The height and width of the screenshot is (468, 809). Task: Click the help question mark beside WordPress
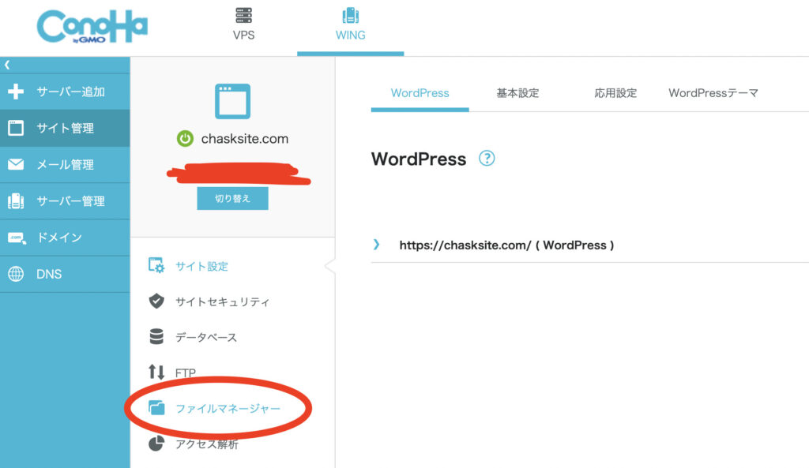(487, 158)
